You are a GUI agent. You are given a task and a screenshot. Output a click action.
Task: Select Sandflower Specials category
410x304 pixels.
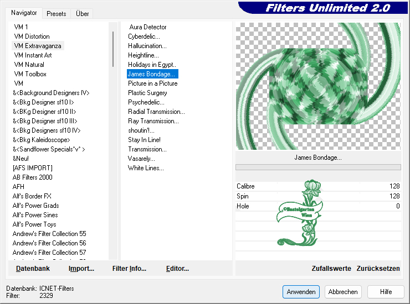(49, 149)
